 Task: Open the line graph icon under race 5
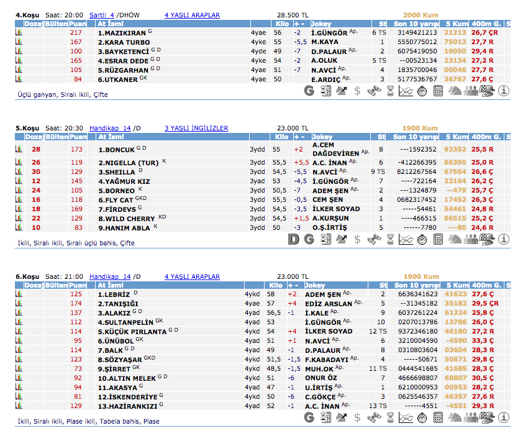[x=406, y=239]
